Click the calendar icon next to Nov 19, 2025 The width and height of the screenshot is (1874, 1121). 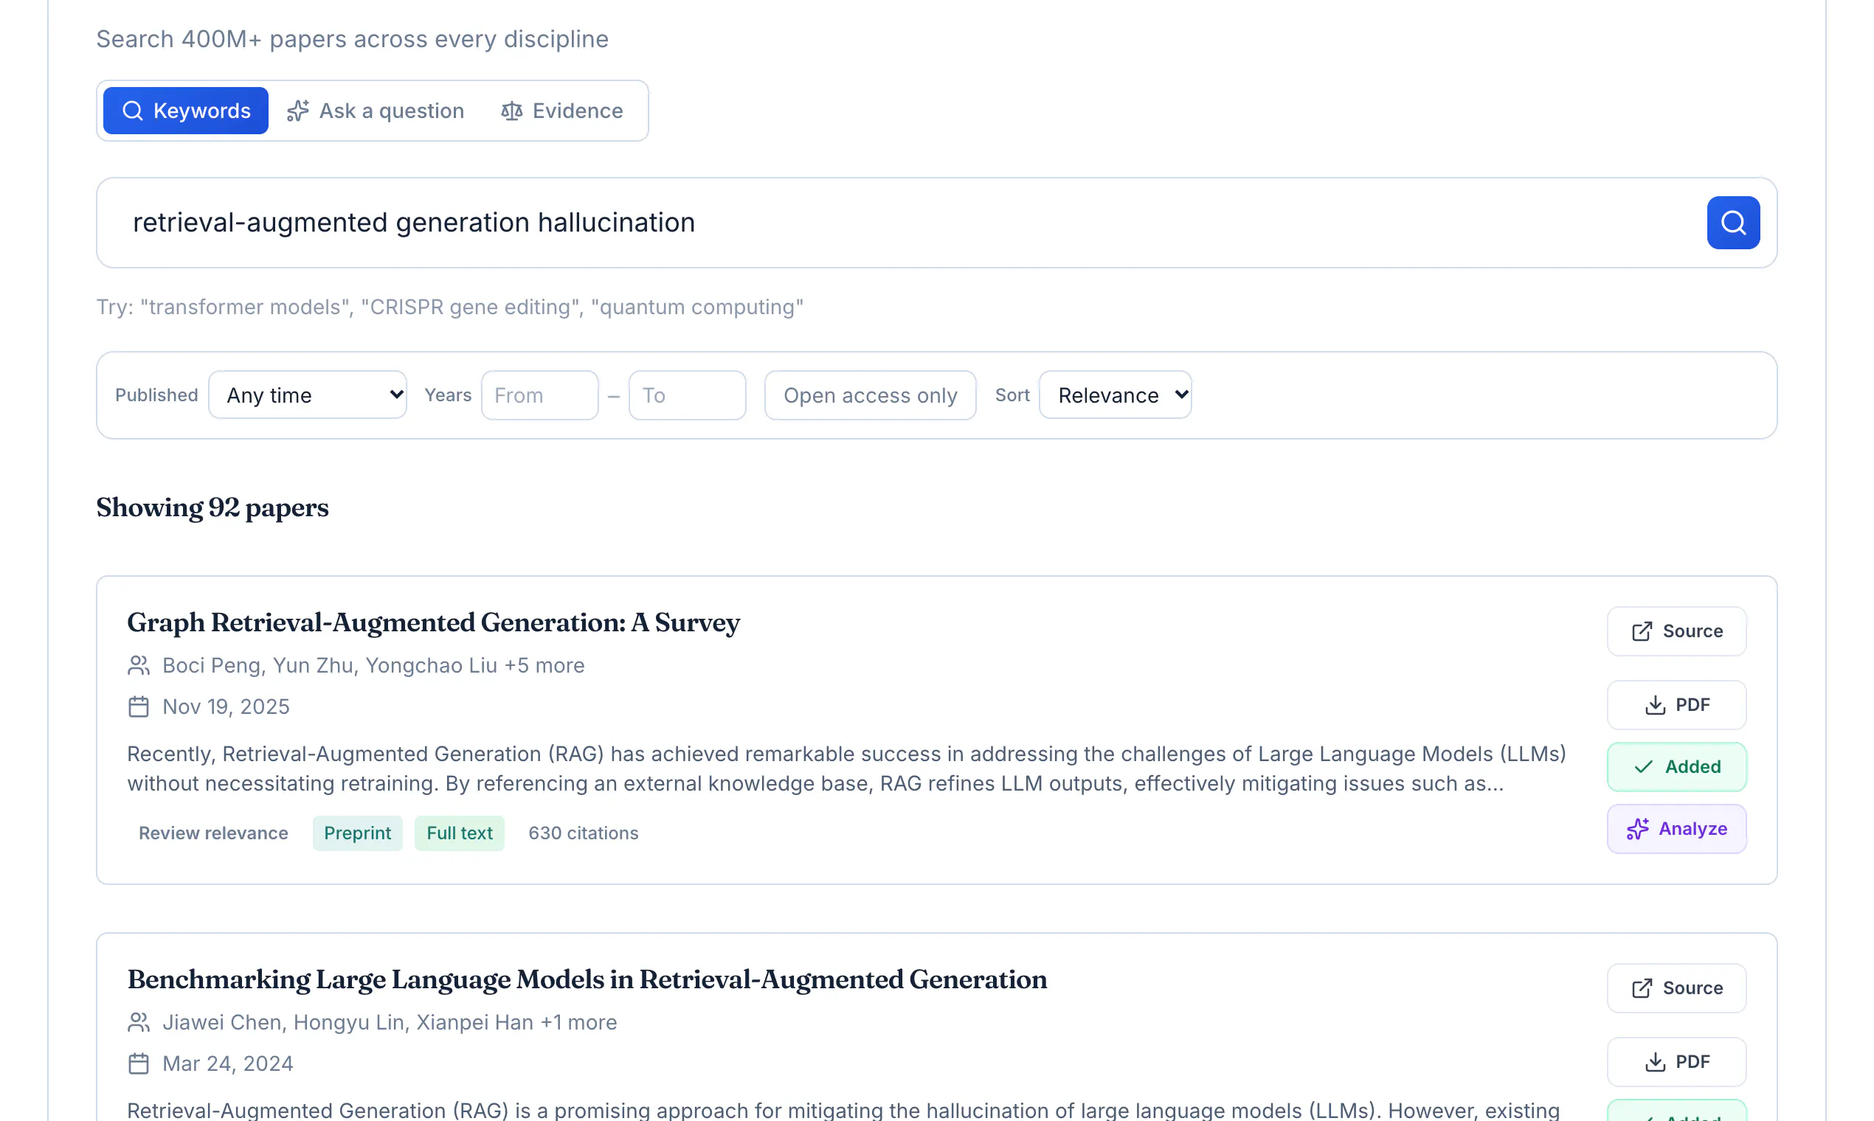[138, 707]
